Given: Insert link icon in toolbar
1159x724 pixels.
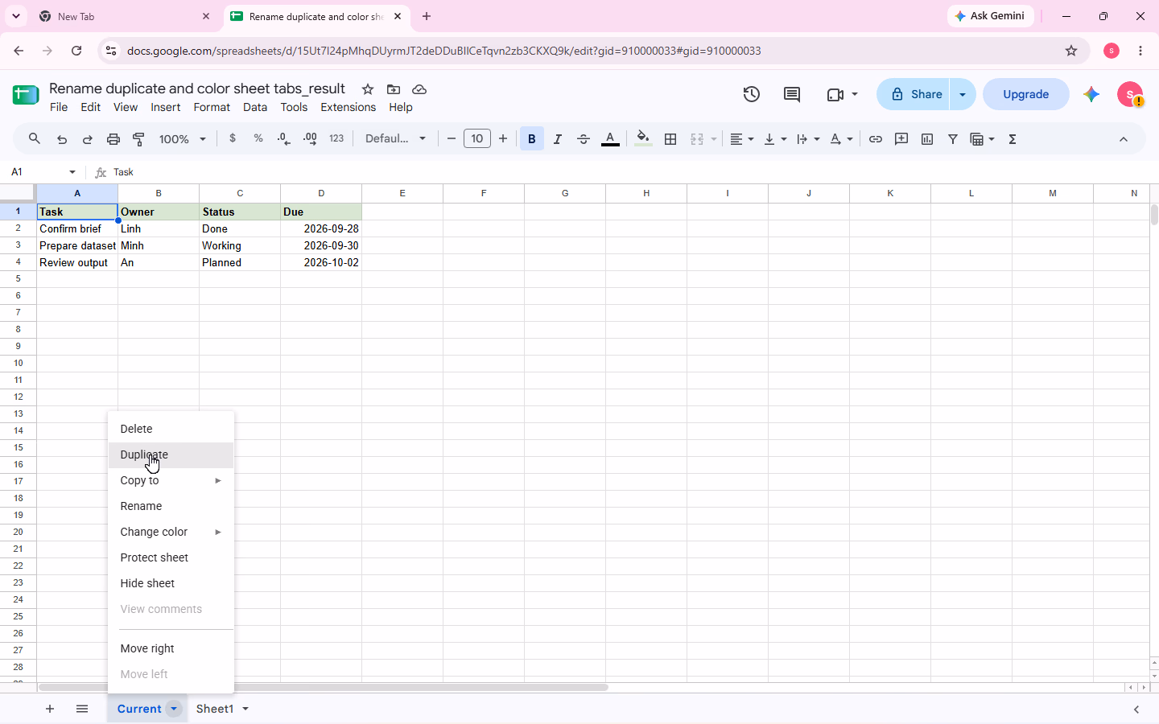Looking at the screenshot, I should coord(876,139).
